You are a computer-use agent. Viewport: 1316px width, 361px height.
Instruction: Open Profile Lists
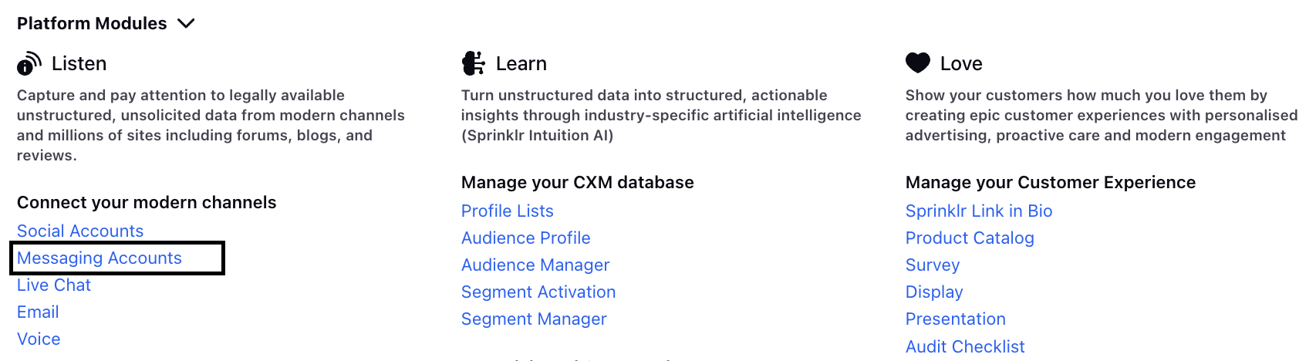508,211
